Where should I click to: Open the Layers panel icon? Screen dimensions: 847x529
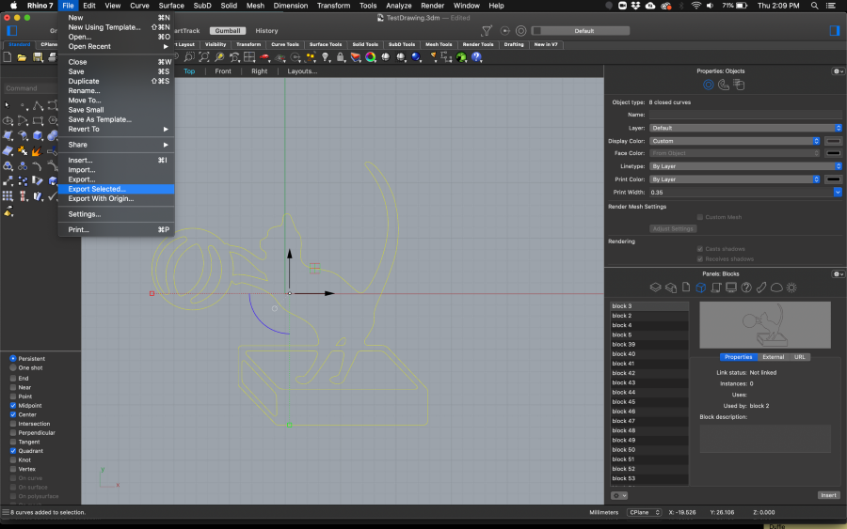click(656, 287)
